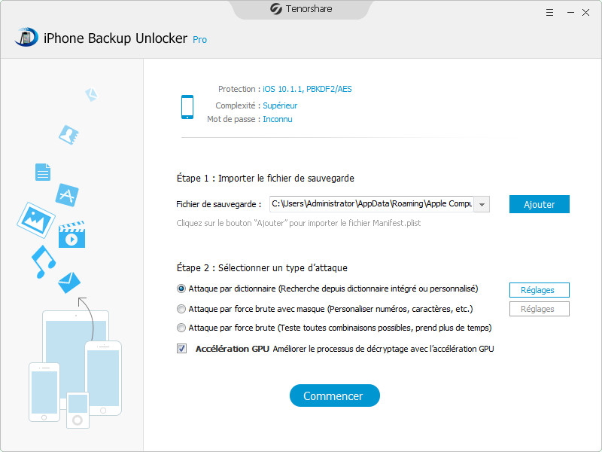
Task: Click the iOS 10.1.1, PBKDF2/AES protection value
Action: pyautogui.click(x=307, y=89)
